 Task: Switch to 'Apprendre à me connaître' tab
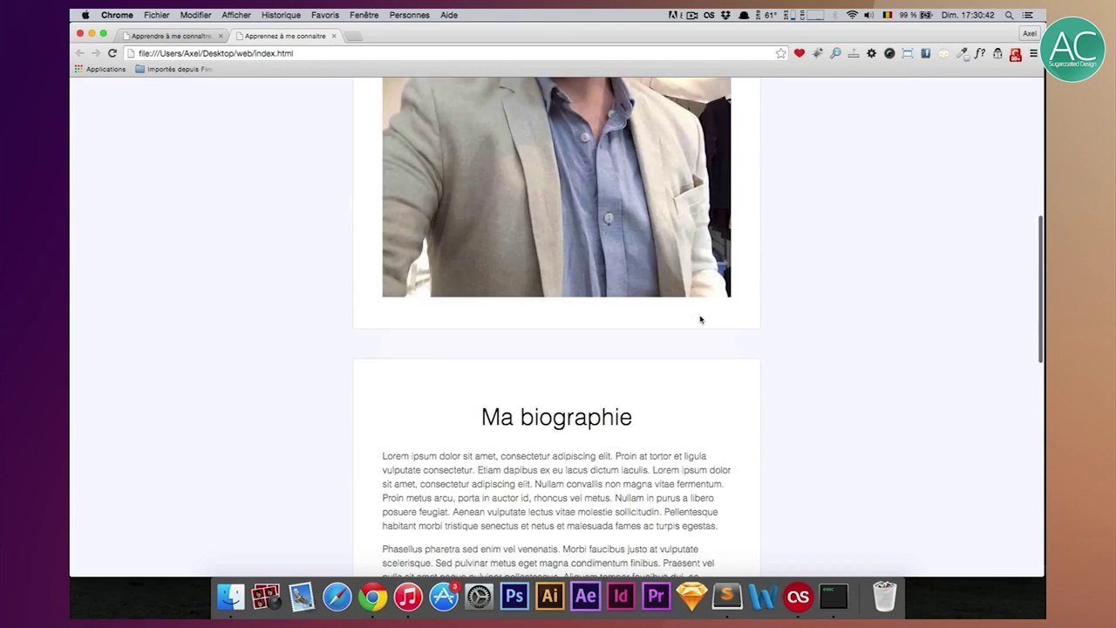172,36
